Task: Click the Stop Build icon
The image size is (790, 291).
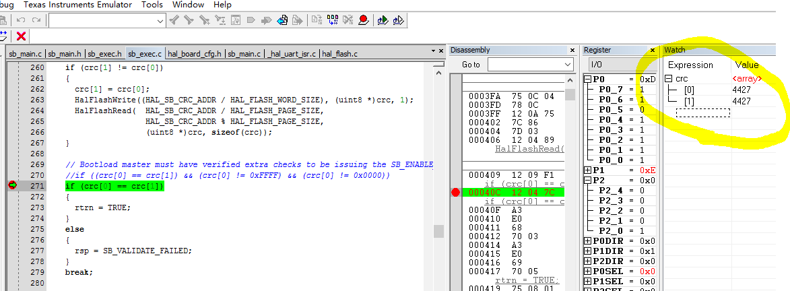Action: (348, 20)
